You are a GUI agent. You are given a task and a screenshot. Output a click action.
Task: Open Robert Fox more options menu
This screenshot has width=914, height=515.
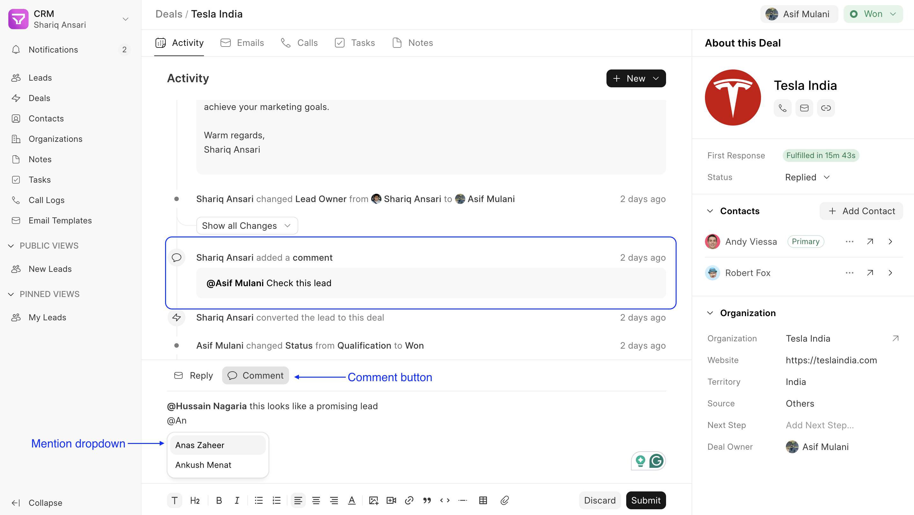coord(849,272)
